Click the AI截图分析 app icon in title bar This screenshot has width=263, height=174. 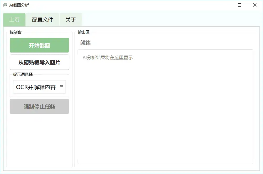click(x=5, y=5)
